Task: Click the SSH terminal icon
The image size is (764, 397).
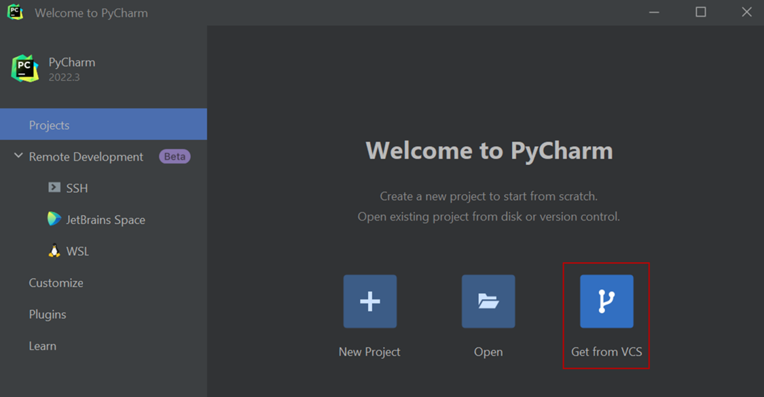Action: [x=54, y=187]
